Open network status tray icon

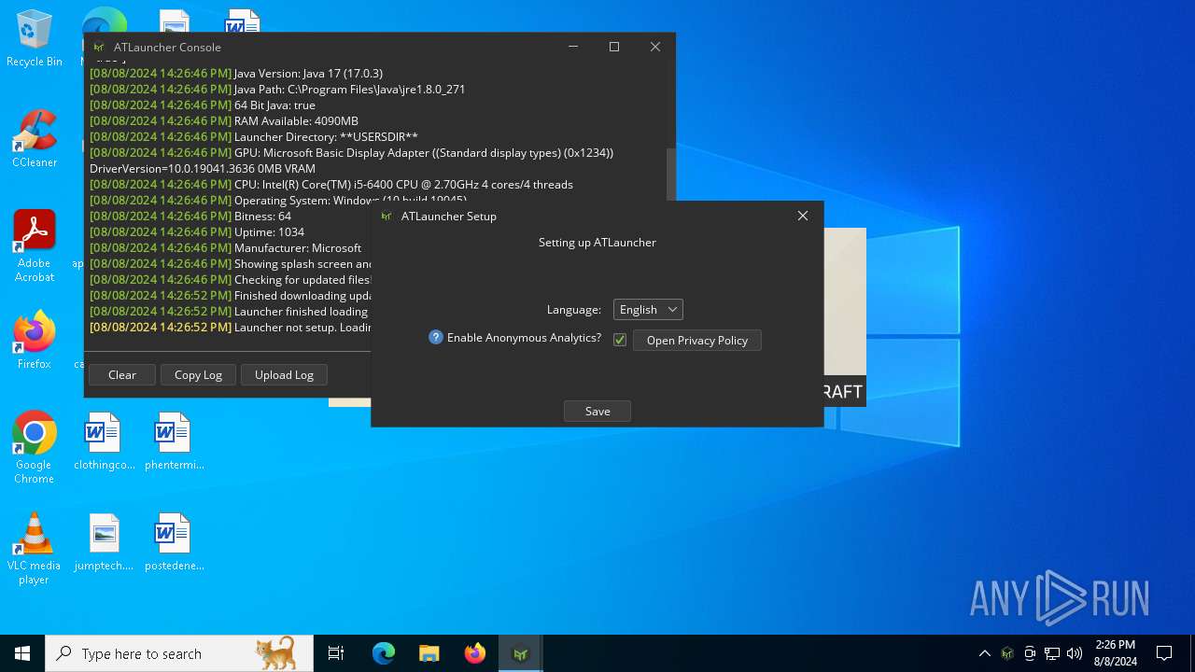point(1052,653)
